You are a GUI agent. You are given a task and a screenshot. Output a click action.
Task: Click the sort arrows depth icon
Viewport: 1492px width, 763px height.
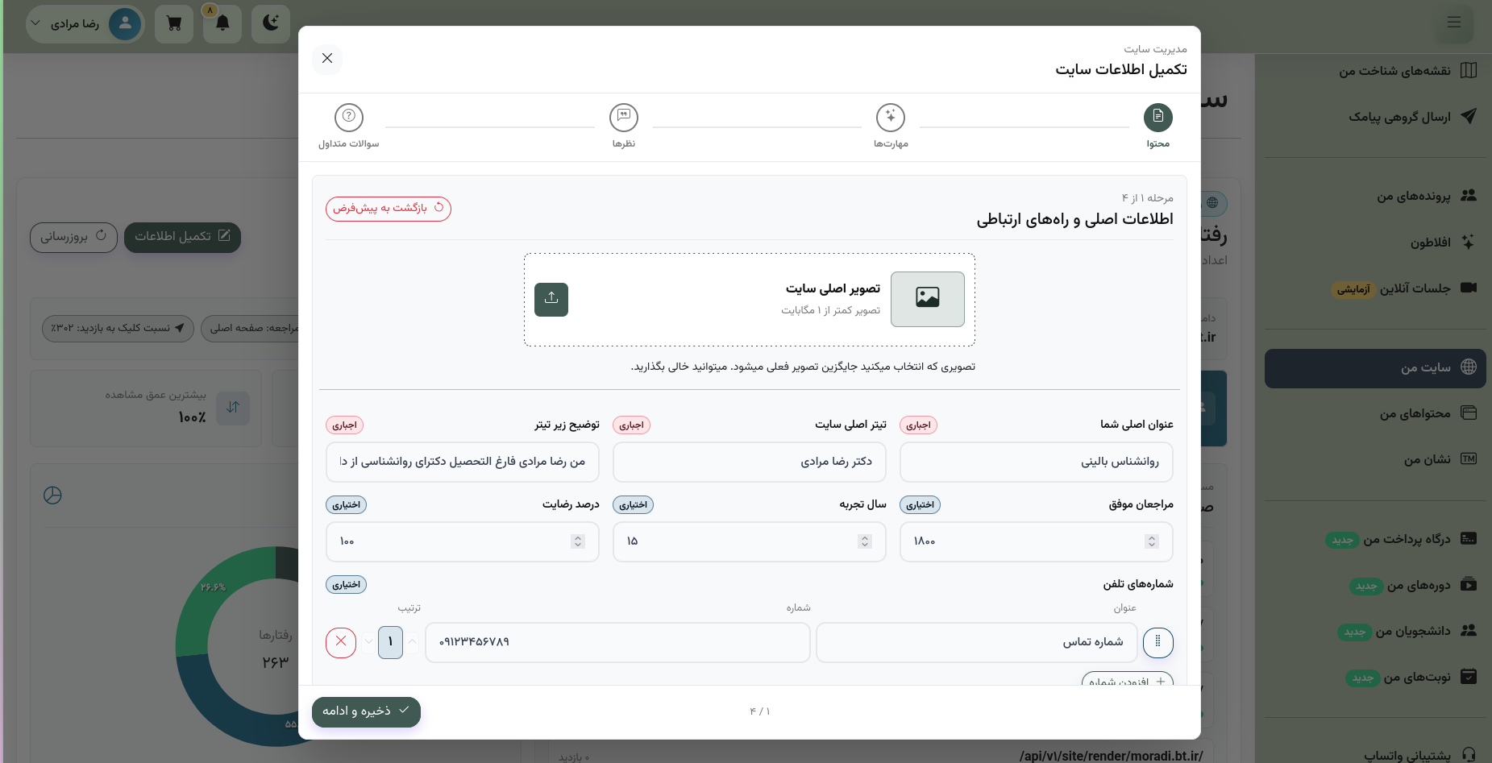[233, 408]
